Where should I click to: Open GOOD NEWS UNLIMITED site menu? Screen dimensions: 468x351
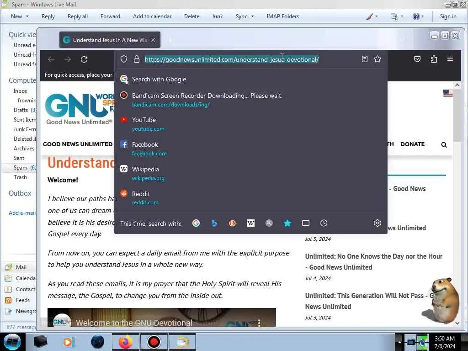pyautogui.click(x=78, y=144)
